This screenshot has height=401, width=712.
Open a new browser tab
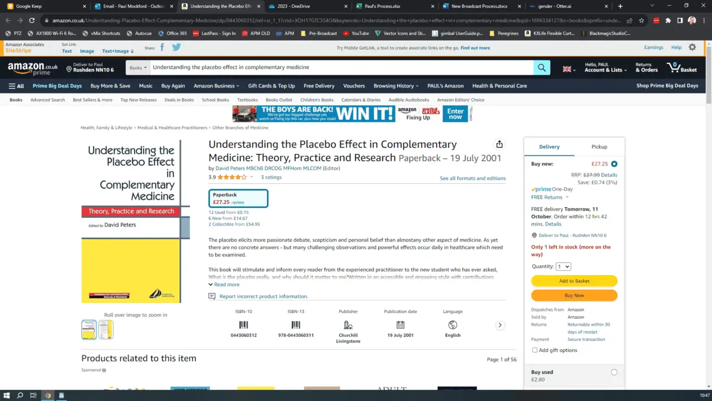point(621,6)
